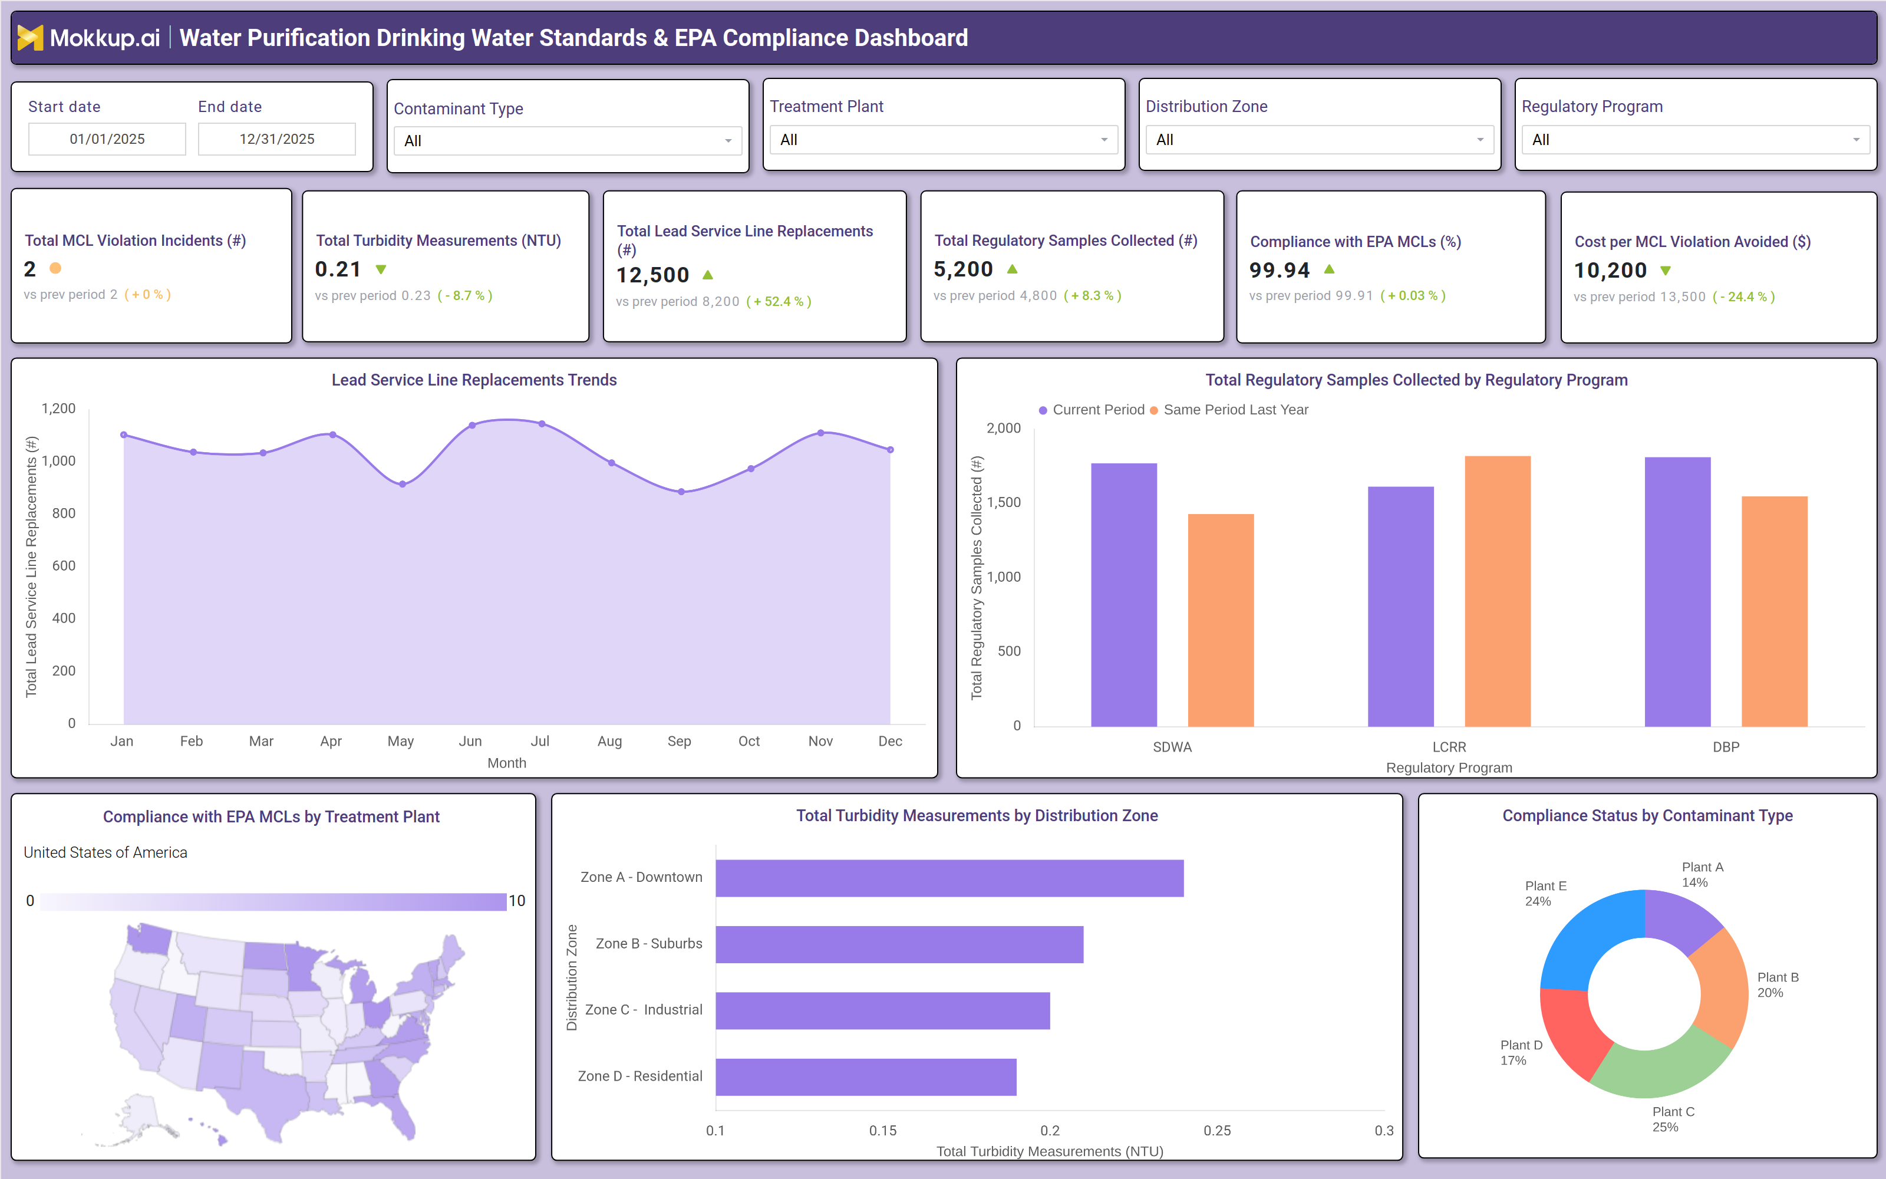This screenshot has height=1179, width=1886.
Task: Click the Dec data point on trend line
Action: tap(890, 450)
